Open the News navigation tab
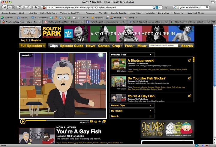This screenshot has width=216, height=147. [91, 46]
